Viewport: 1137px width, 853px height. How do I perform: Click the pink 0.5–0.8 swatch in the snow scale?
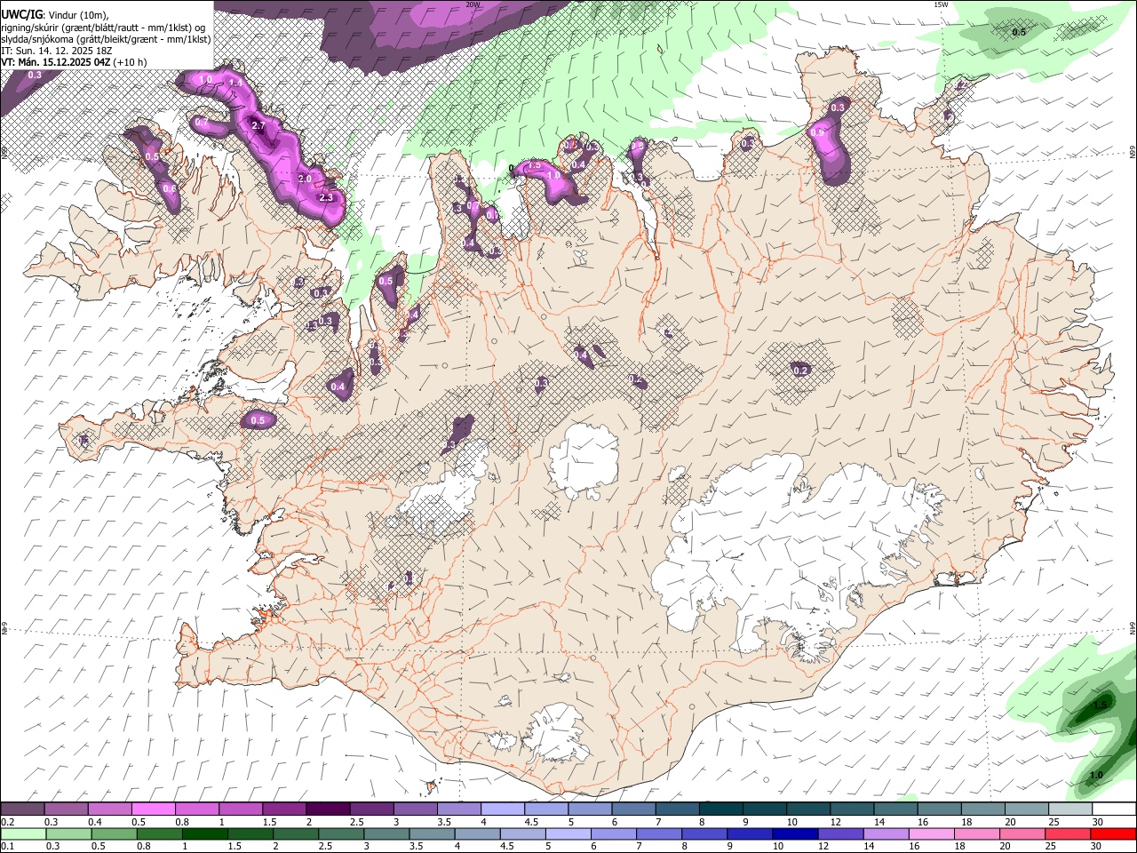coord(153,809)
